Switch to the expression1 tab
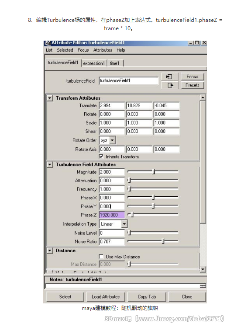 tap(94, 63)
